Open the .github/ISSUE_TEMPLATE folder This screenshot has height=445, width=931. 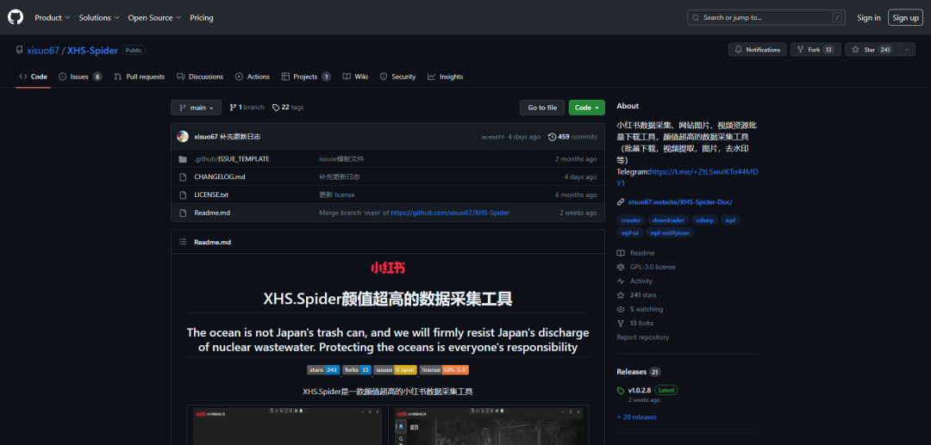point(232,159)
